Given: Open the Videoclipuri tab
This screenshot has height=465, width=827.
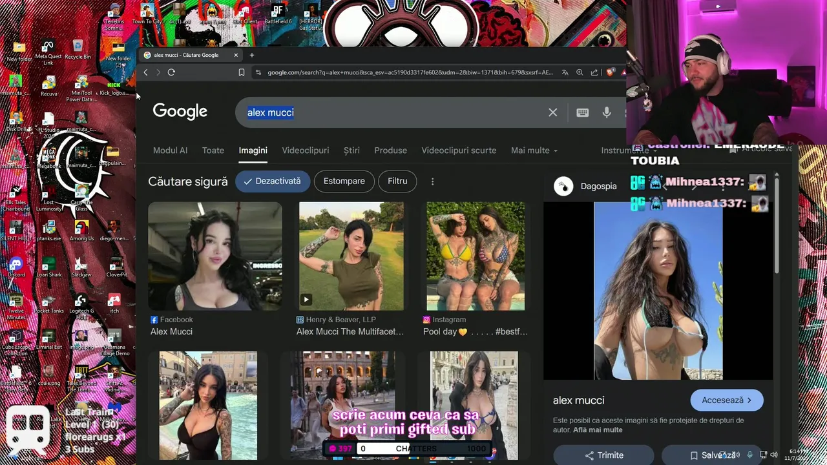Looking at the screenshot, I should pos(306,150).
